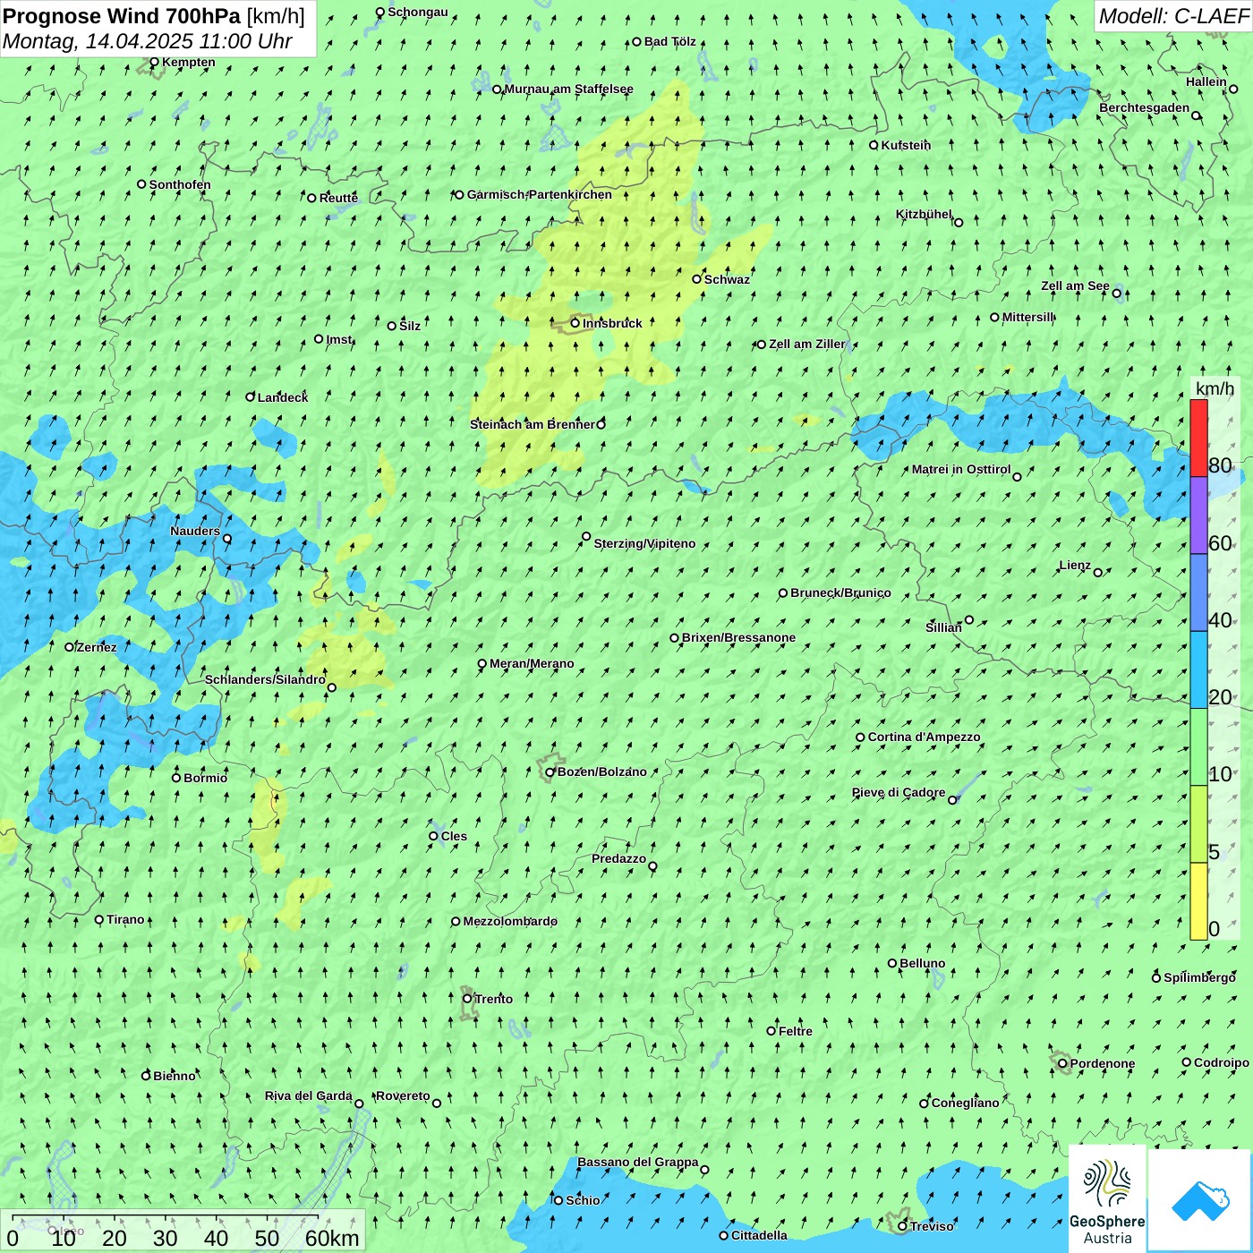The height and width of the screenshot is (1253, 1253).
Task: Click the Codroipo label
Action: tap(1221, 1062)
